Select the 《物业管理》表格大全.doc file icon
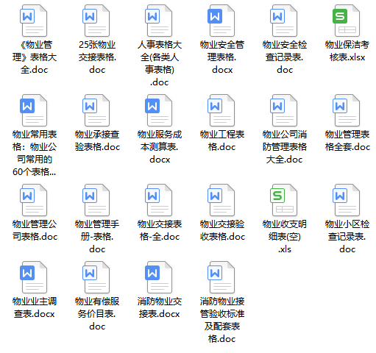Image resolution: width=376 pixels, height=353 pixels. (x=34, y=21)
